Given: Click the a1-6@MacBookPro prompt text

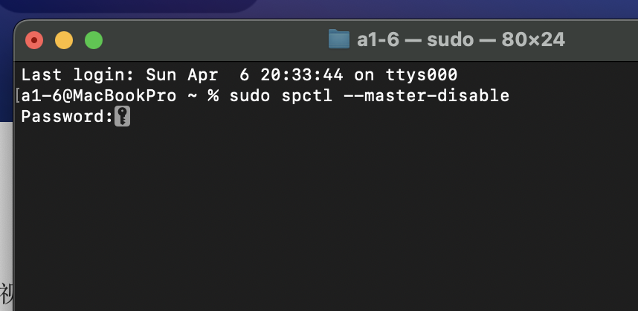Looking at the screenshot, I should coord(98,96).
